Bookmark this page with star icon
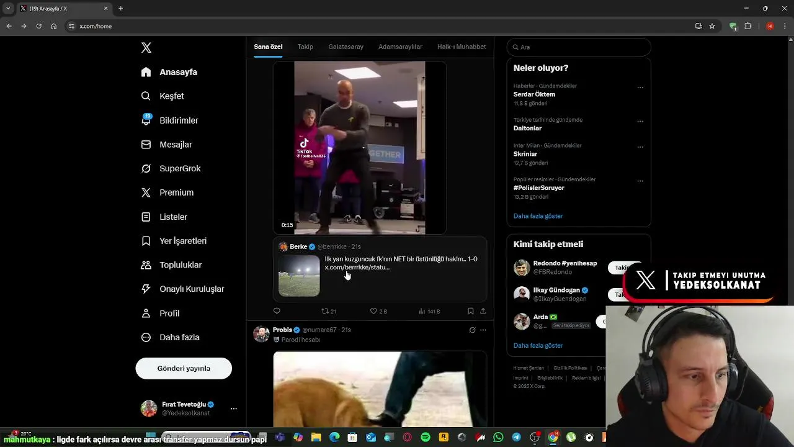 [712, 26]
